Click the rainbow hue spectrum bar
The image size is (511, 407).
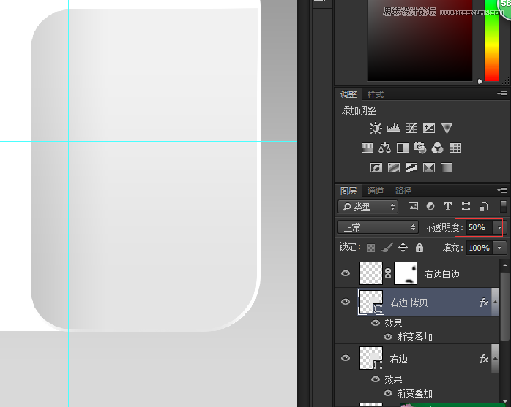pos(491,39)
